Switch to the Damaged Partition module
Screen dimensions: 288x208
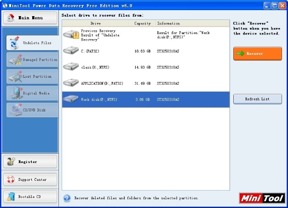[33, 60]
